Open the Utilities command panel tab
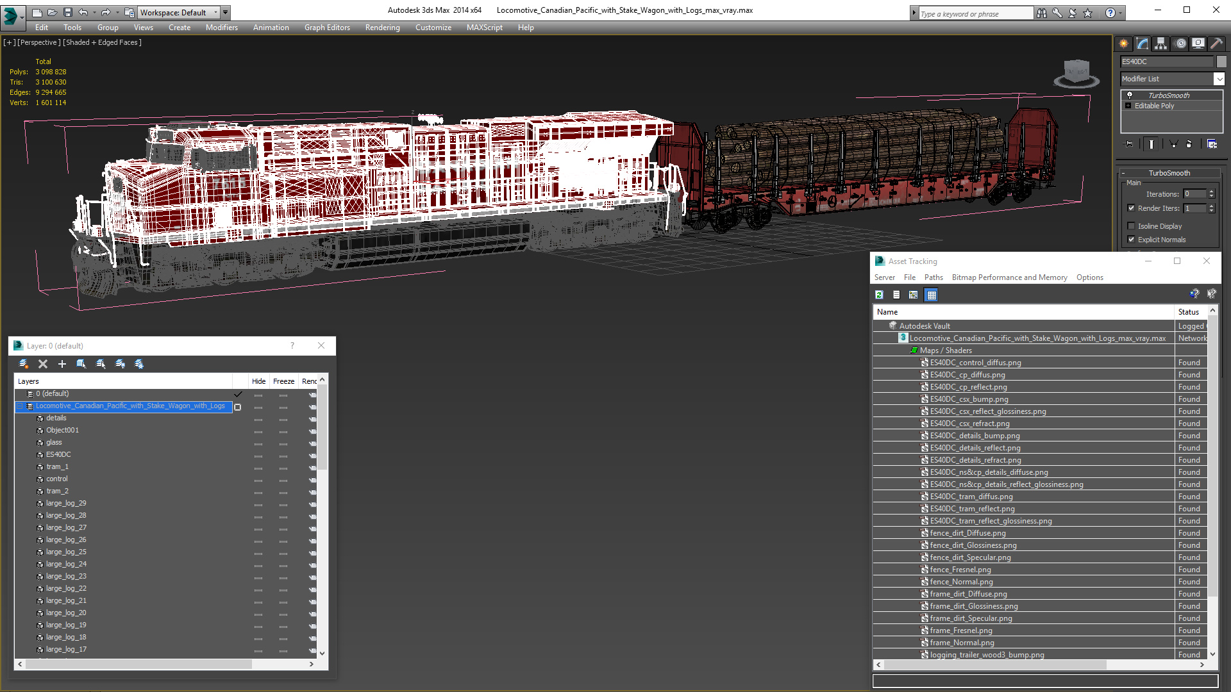 coord(1216,44)
